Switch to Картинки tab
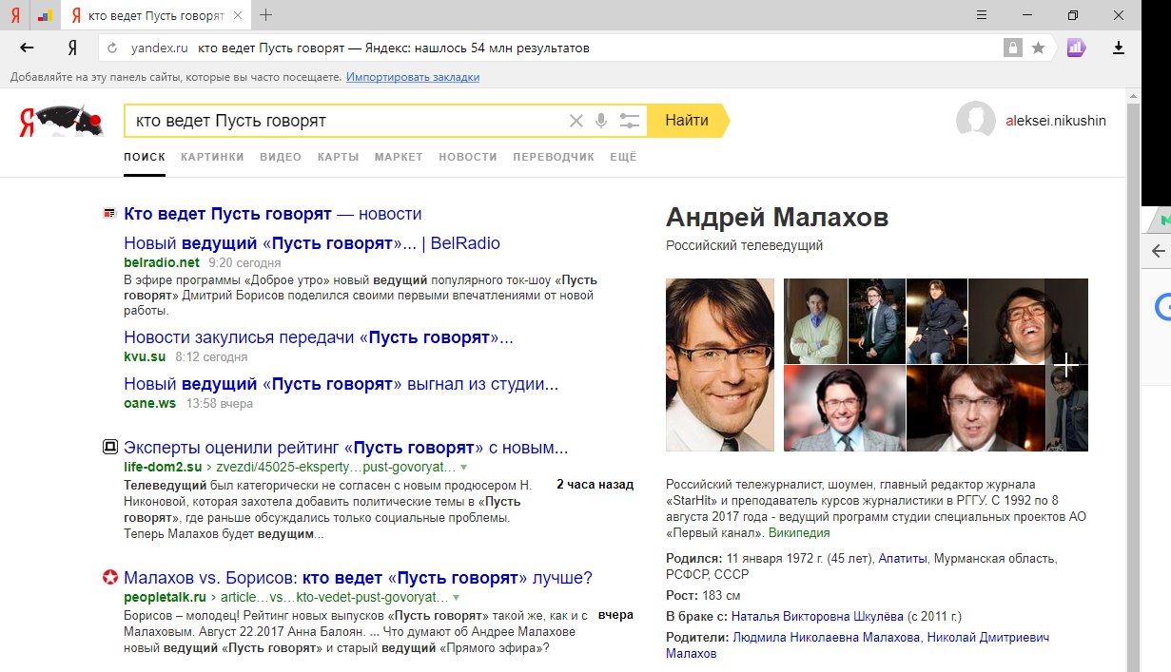Image resolution: width=1171 pixels, height=672 pixels. 212,157
